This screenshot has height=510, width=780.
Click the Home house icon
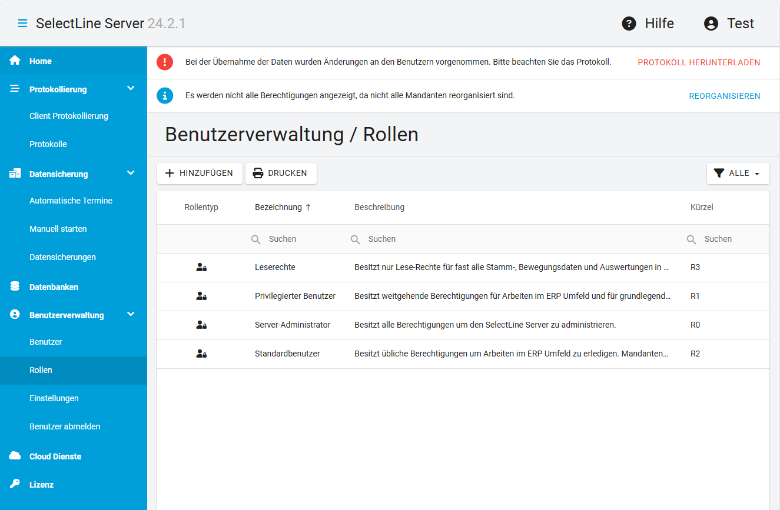click(x=15, y=61)
